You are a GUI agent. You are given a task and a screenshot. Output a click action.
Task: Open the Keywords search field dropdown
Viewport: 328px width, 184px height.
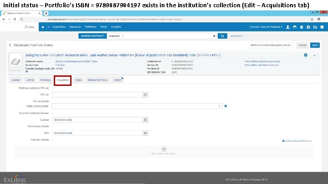116,36
